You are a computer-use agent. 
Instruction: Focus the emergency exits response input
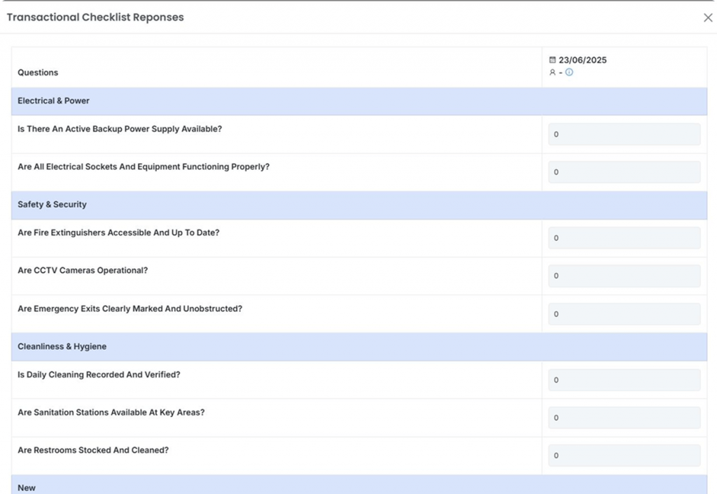coord(624,314)
